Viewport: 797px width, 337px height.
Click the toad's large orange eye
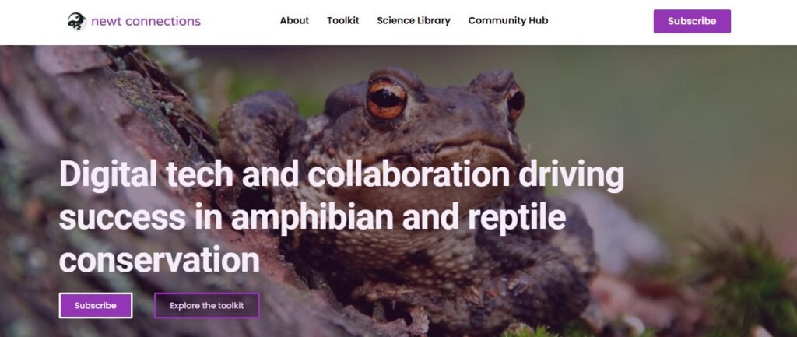click(386, 98)
